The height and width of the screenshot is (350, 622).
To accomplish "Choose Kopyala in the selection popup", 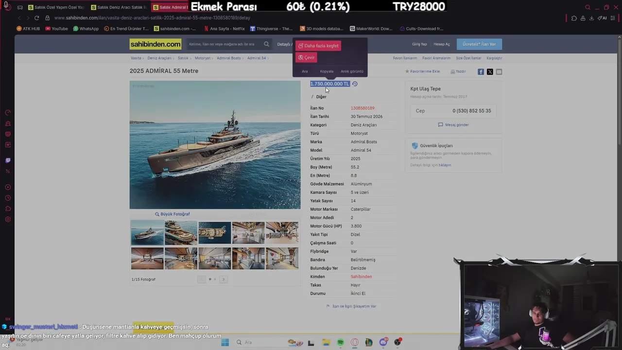I will 327,71.
